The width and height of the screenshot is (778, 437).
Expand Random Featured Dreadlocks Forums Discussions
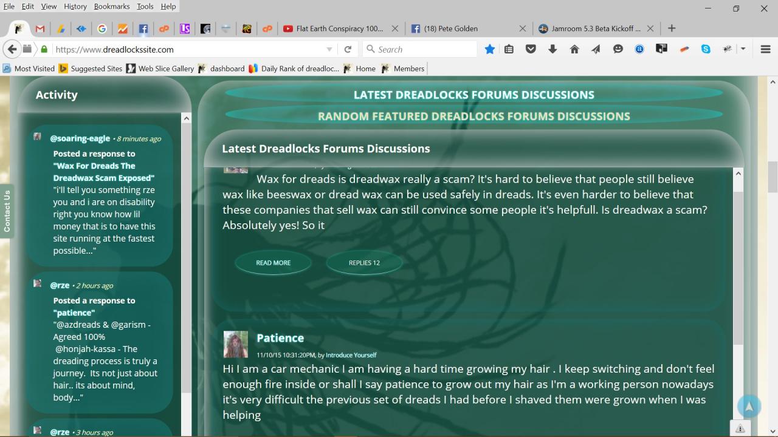[x=473, y=116]
